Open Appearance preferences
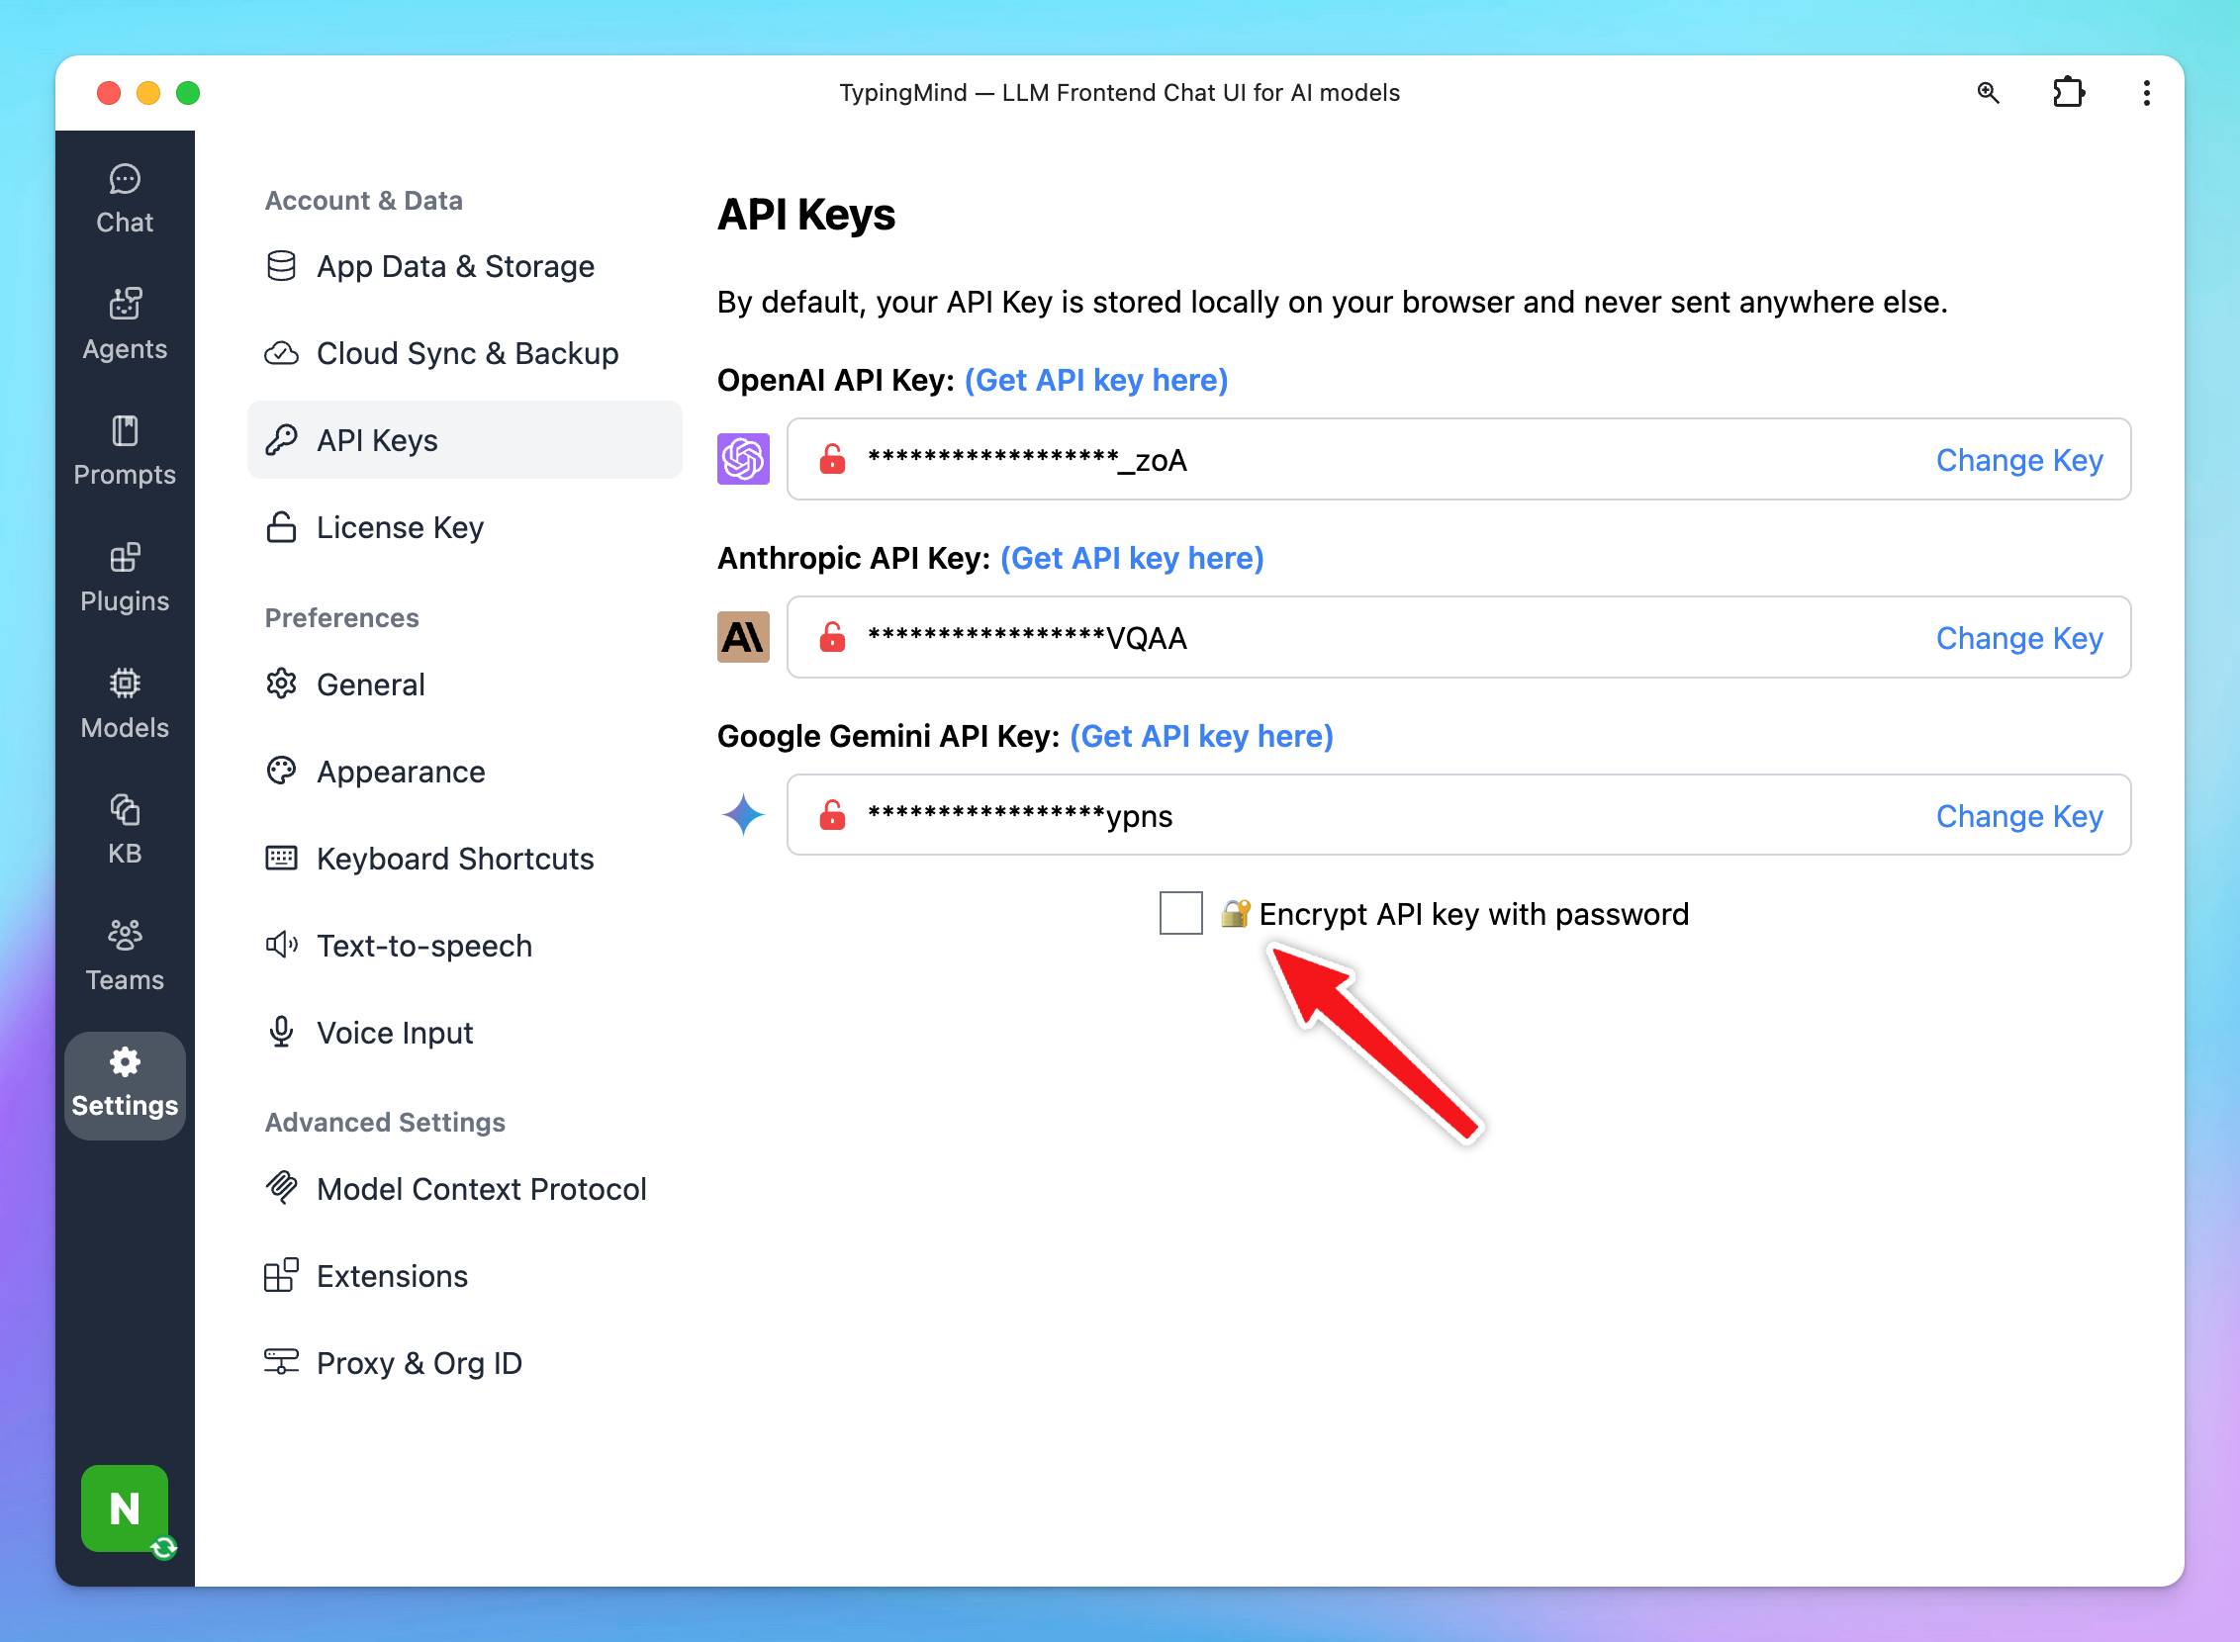The height and width of the screenshot is (1642, 2240). (400, 772)
